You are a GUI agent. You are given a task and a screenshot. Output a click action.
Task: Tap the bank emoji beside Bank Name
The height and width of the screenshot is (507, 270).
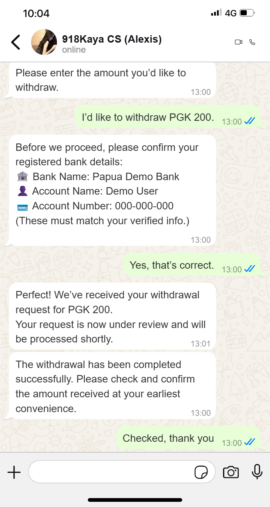(x=23, y=177)
